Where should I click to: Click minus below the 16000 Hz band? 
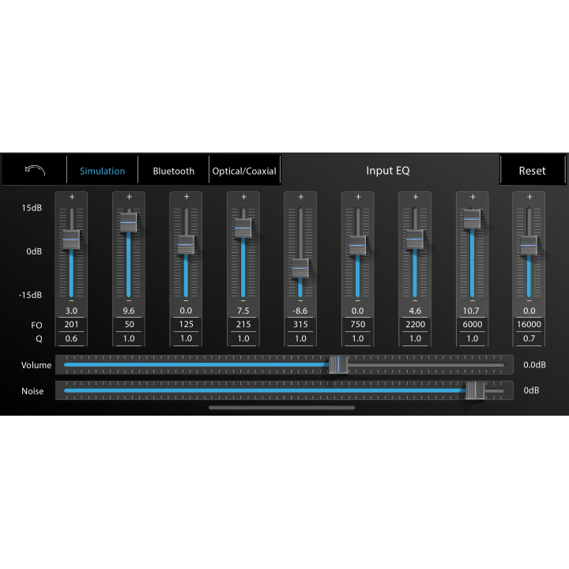(x=529, y=301)
